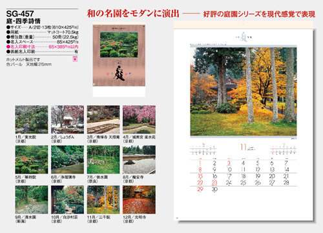Select the caption 12月/光明寺
Viewport: 323px width, 233px height.
(134, 218)
